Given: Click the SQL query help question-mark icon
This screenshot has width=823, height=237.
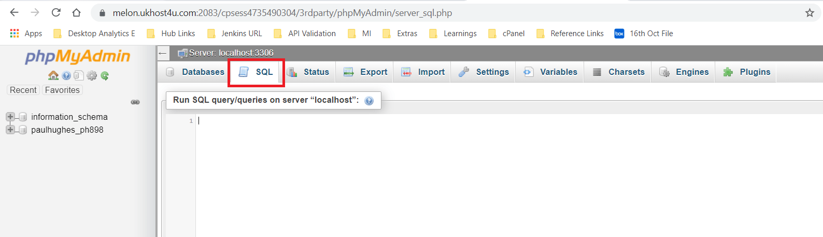Looking at the screenshot, I should [369, 101].
